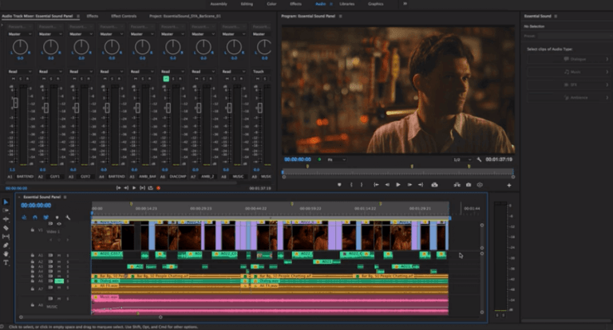The image size is (613, 330).
Task: Select the Track Select Forward tool
Action: click(x=6, y=210)
